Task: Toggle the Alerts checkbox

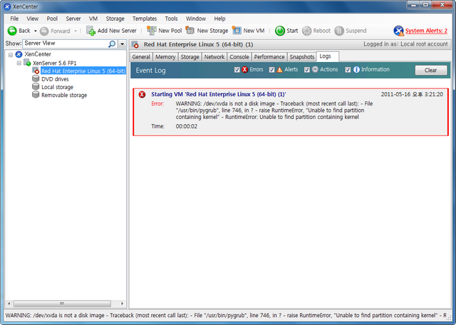Action: (271, 70)
